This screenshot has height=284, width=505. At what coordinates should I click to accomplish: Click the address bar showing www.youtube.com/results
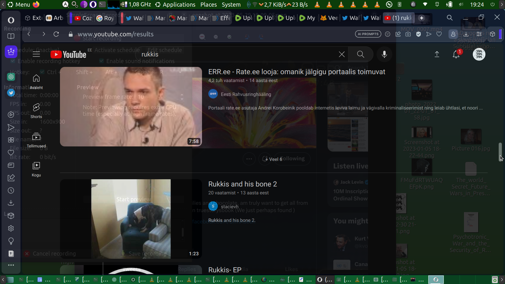coord(116,34)
